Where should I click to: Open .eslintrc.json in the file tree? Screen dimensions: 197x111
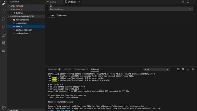26,23
